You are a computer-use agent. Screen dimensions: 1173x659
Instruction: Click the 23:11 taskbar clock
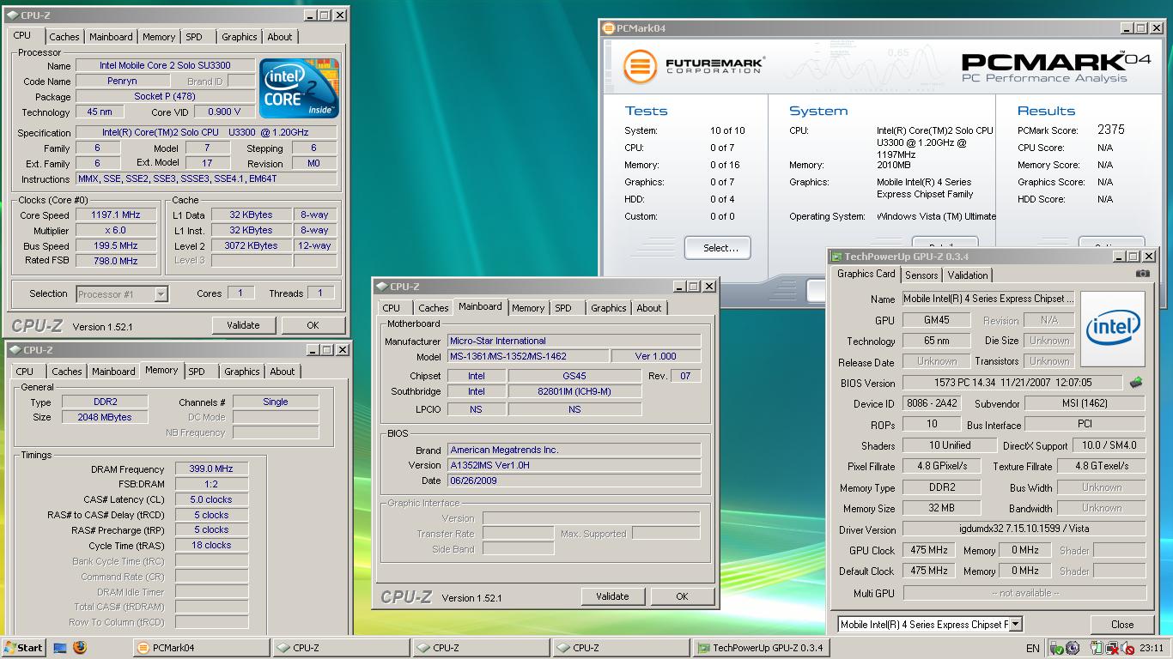click(x=1152, y=649)
